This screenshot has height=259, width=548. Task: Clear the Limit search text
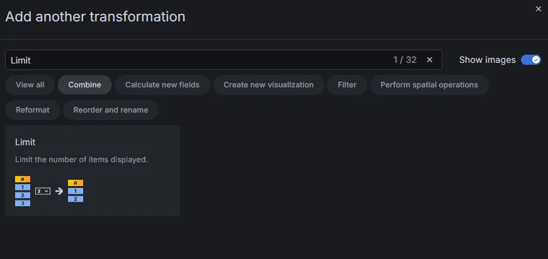[430, 60]
